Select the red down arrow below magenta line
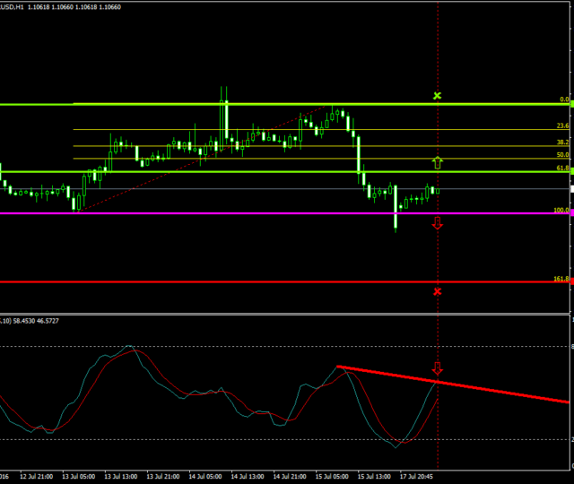 click(x=438, y=223)
